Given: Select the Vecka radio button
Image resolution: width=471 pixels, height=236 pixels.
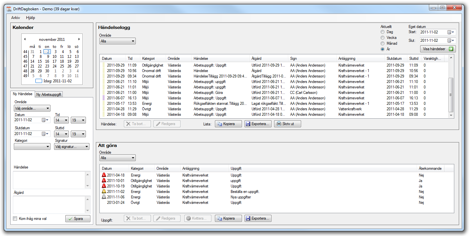Looking at the screenshot, I should (x=382, y=38).
